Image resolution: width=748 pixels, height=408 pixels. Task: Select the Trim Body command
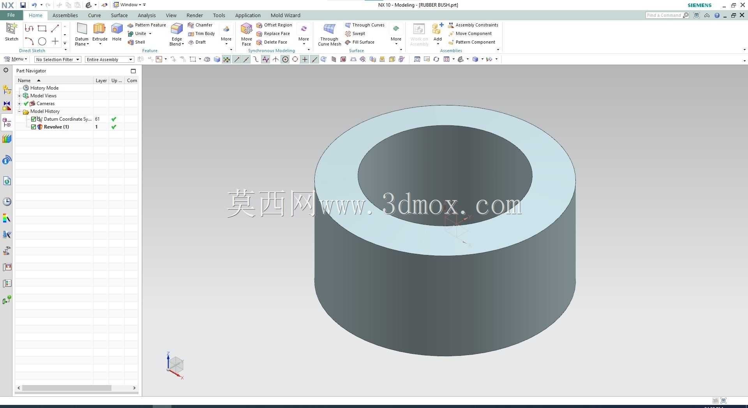pos(201,33)
